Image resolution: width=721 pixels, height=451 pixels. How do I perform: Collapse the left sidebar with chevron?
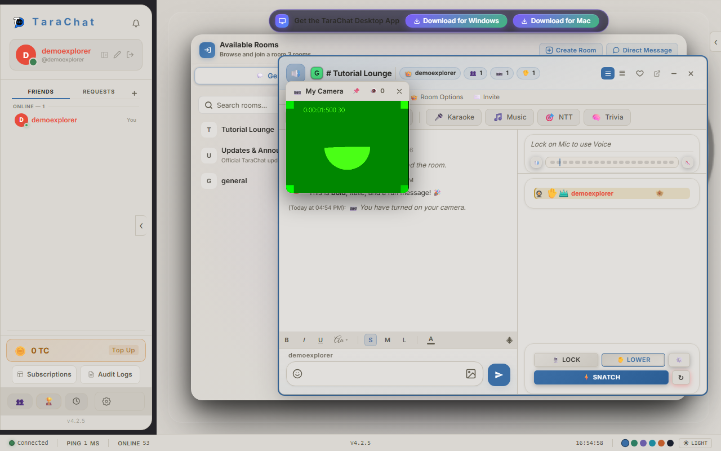pos(141,225)
